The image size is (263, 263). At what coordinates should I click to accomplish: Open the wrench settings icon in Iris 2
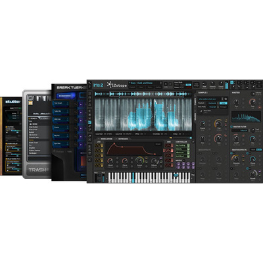[x=89, y=84]
